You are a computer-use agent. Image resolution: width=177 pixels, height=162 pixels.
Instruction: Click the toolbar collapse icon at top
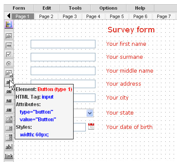pos(9,24)
